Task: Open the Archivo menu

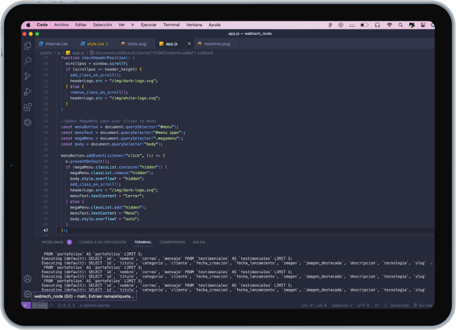Action: [61, 25]
